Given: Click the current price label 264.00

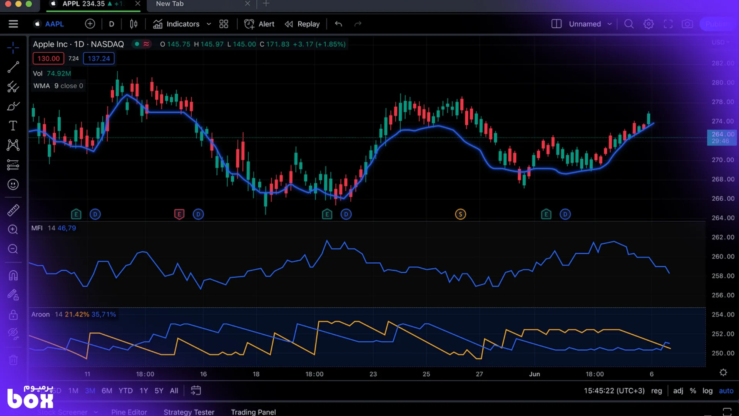Looking at the screenshot, I should tap(722, 138).
